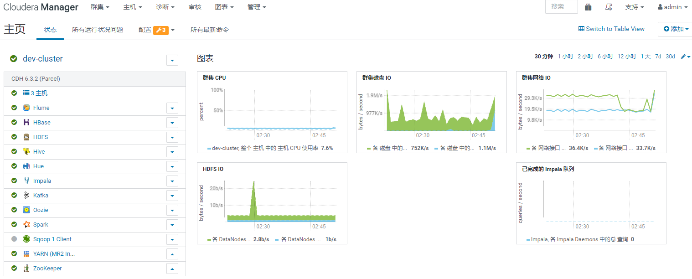This screenshot has width=692, height=279.
Task: Click the ZooKeeper green health check icon
Action: 14,269
